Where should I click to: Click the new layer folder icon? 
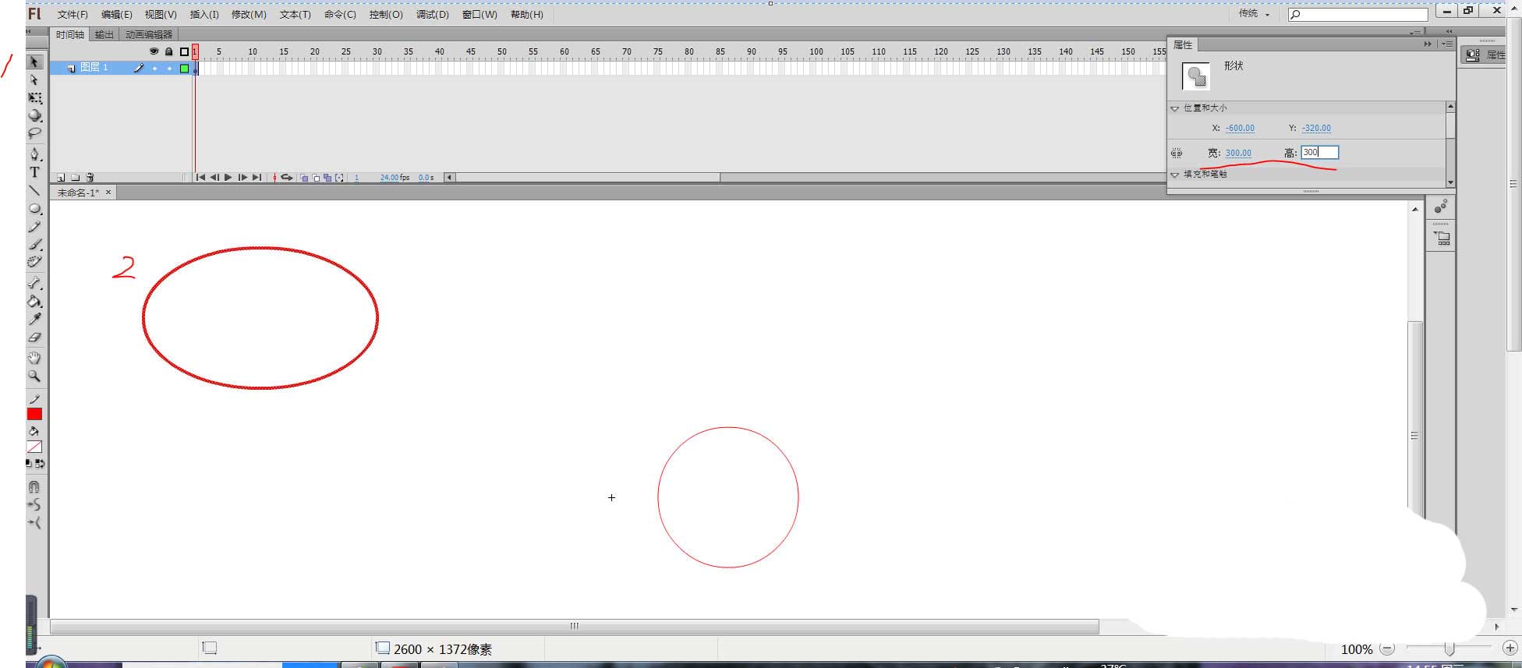(x=76, y=178)
